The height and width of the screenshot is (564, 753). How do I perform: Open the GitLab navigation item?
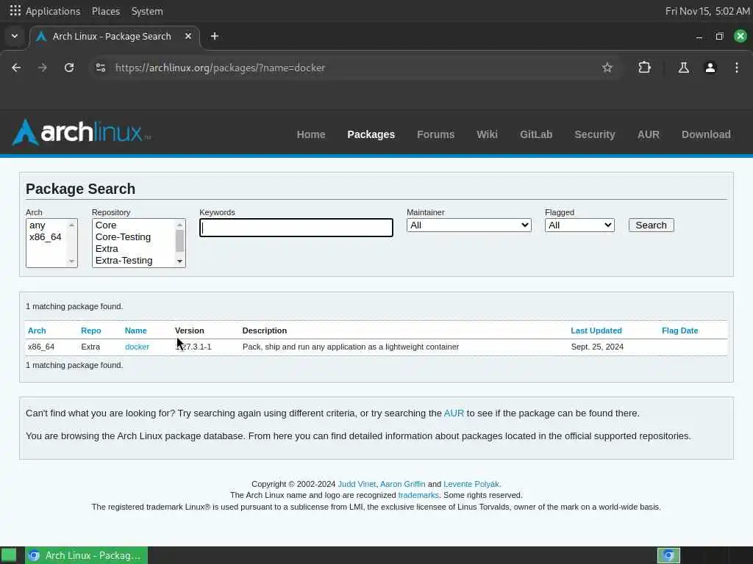pyautogui.click(x=536, y=135)
